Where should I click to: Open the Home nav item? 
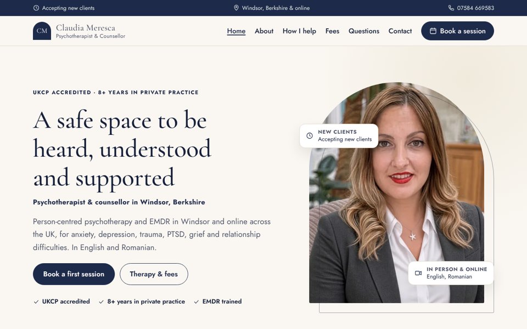pyautogui.click(x=236, y=31)
